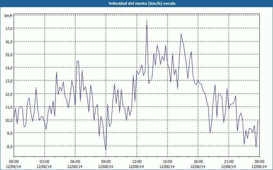
Task: Click the 'km/h' axis unit label
Action: (8, 16)
